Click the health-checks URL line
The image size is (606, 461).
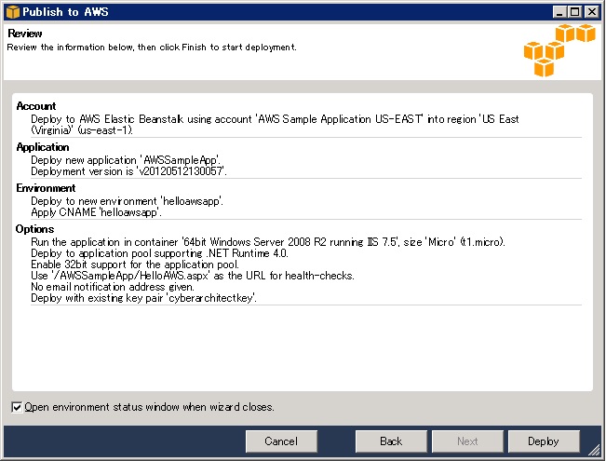coord(193,276)
